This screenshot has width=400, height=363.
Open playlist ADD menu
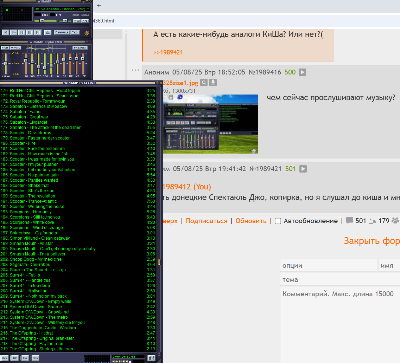point(5,358)
